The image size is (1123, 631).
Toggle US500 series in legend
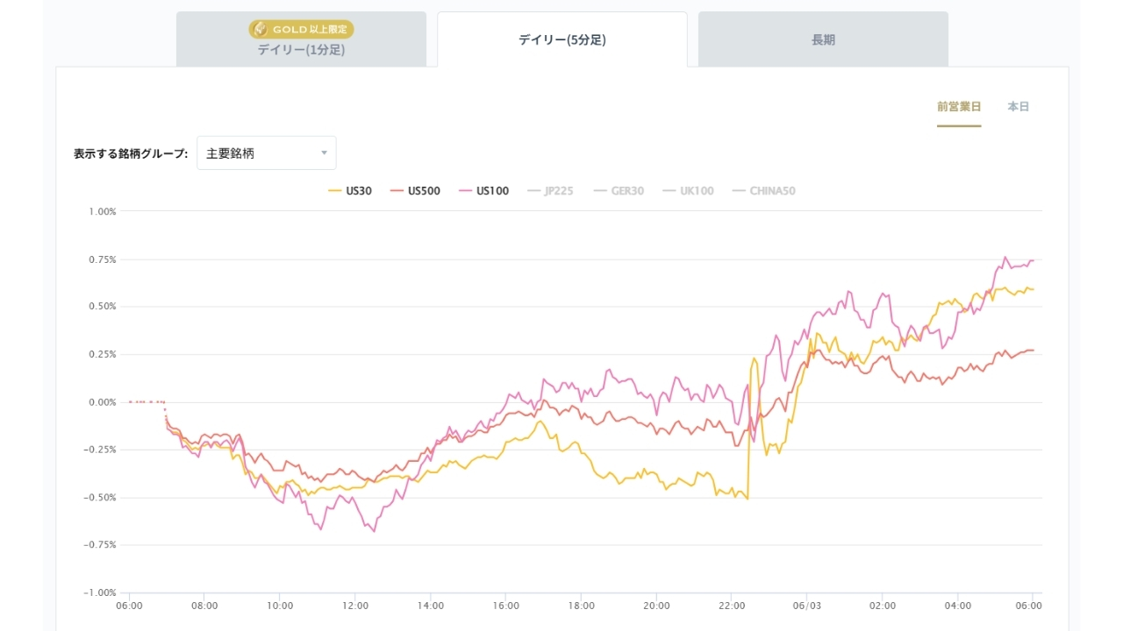tap(415, 191)
